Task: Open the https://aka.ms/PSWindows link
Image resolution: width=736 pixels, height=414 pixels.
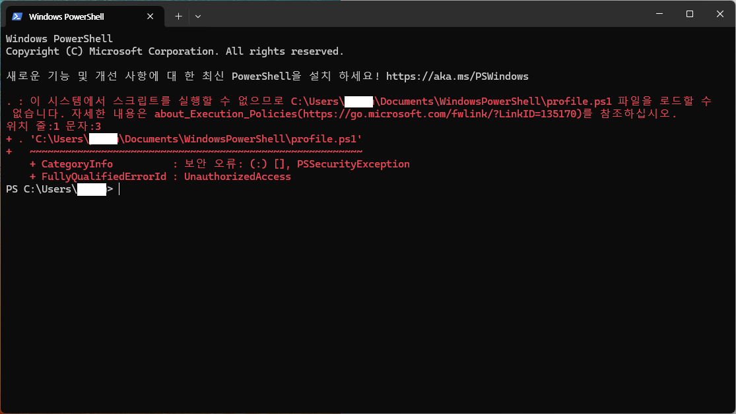Action: pyautogui.click(x=457, y=76)
